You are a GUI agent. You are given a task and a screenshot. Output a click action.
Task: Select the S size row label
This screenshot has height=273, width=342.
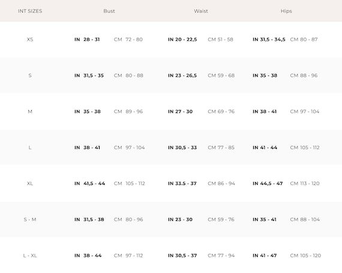pyautogui.click(x=30, y=75)
